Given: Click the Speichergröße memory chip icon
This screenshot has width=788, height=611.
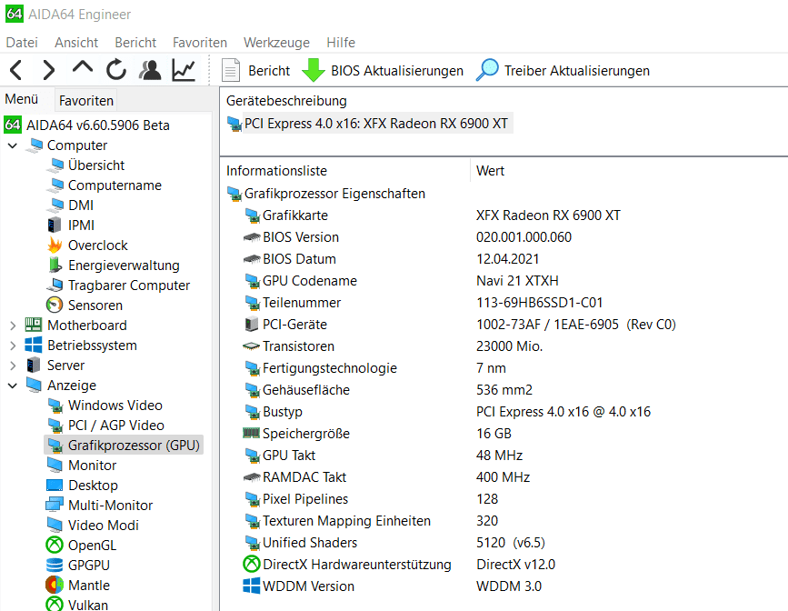Looking at the screenshot, I should 251,433.
